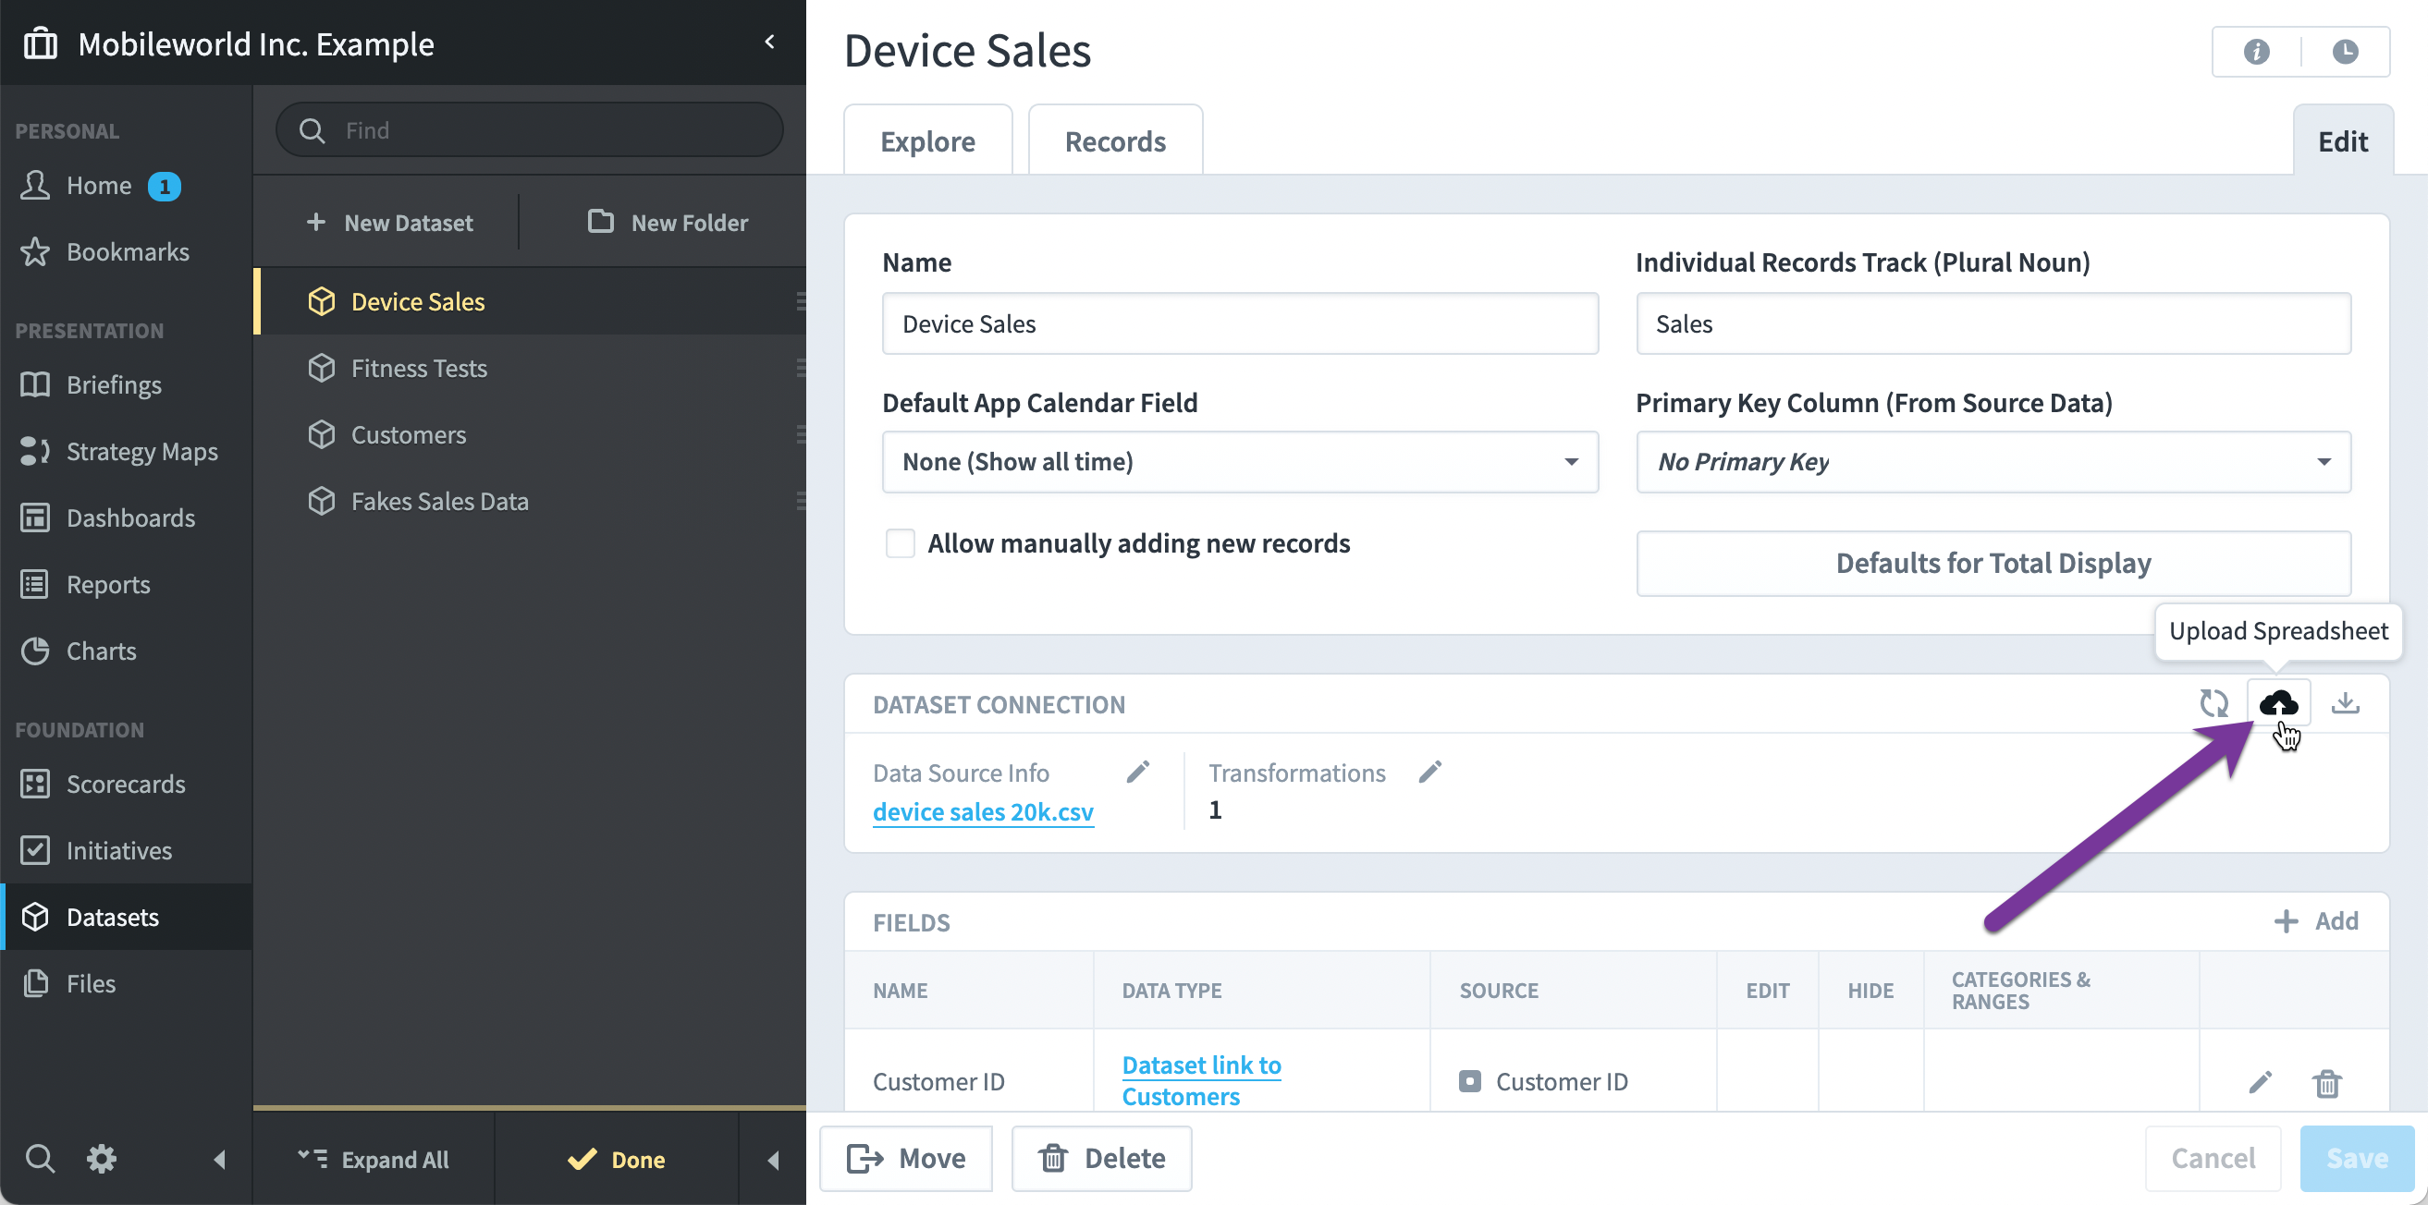2428x1205 pixels.
Task: Click the refresh dataset connection icon
Action: click(2213, 703)
